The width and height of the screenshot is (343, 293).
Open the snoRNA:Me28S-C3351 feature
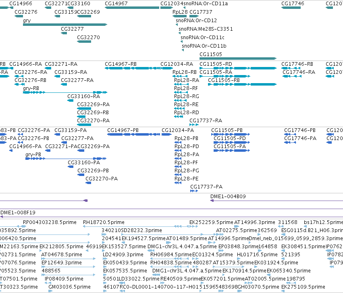pos(180,33)
